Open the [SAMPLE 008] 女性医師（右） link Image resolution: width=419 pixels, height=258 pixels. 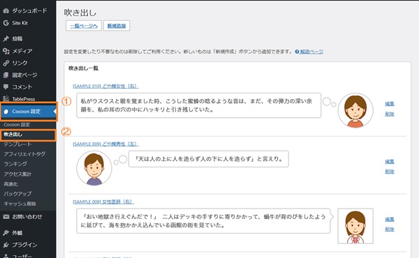click(x=103, y=202)
